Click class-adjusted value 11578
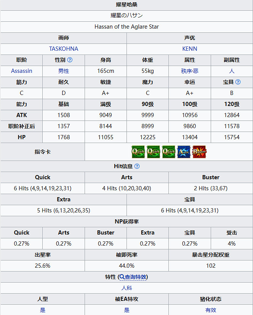Screen dimensions: 253x315 (x=232, y=126)
